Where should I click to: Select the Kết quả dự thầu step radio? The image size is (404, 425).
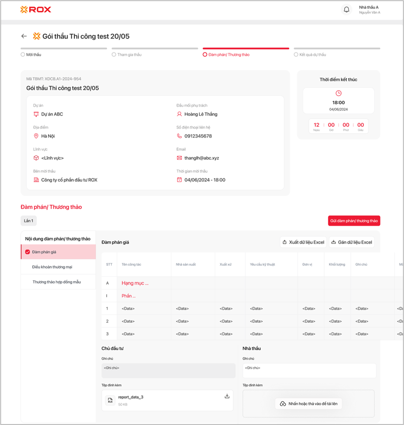coord(296,55)
